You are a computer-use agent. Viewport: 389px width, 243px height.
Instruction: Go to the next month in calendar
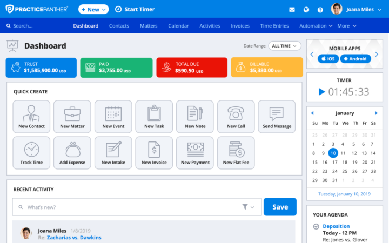[x=377, y=113]
